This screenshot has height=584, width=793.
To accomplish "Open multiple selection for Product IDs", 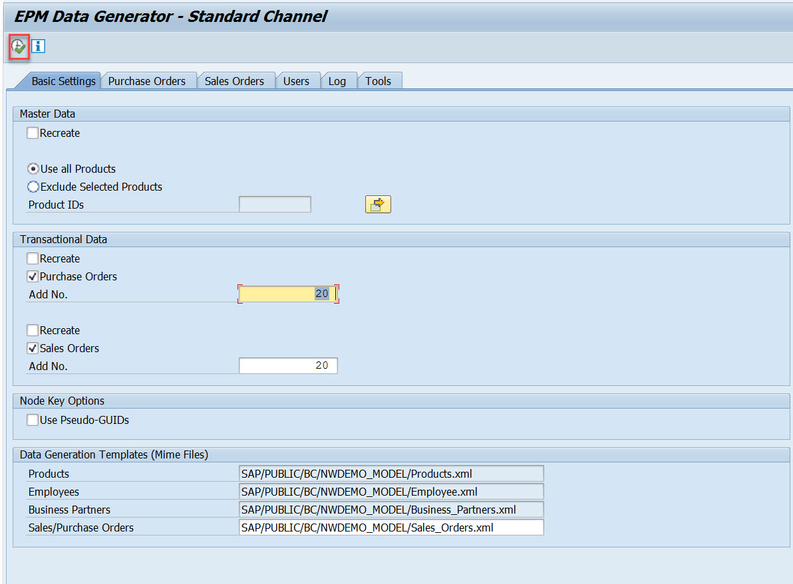I will point(378,204).
